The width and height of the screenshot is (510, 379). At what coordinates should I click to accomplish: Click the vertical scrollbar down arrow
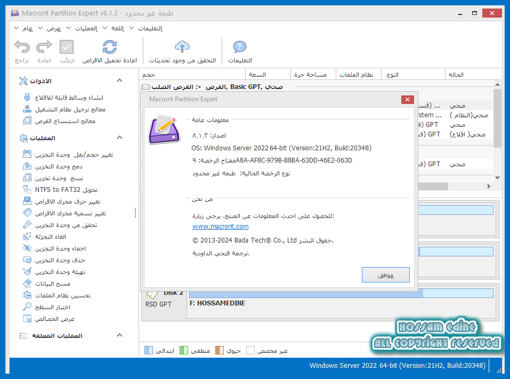(x=497, y=178)
